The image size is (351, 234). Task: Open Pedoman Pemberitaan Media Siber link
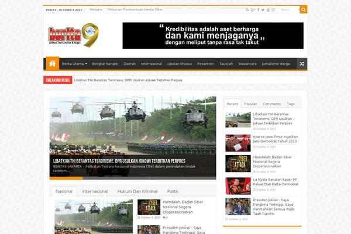coord(135,9)
